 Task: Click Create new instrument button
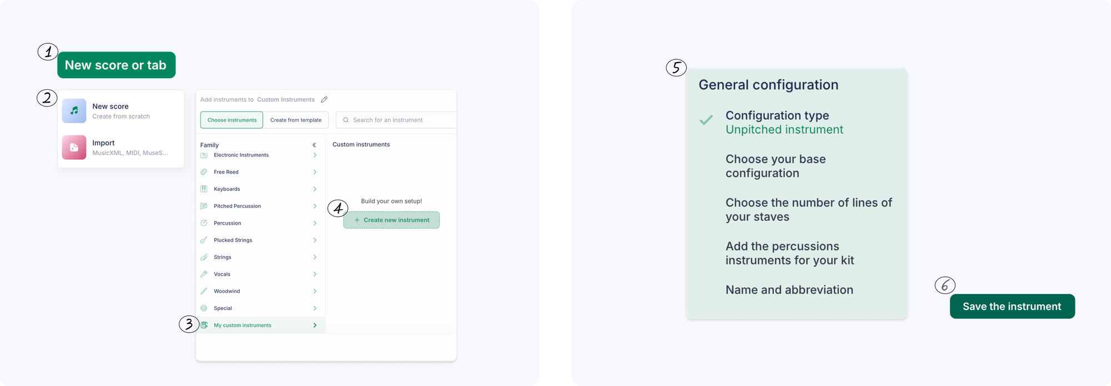coord(392,220)
